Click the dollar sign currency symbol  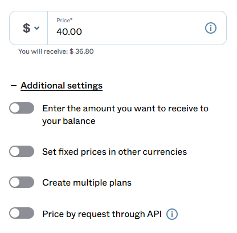26,28
